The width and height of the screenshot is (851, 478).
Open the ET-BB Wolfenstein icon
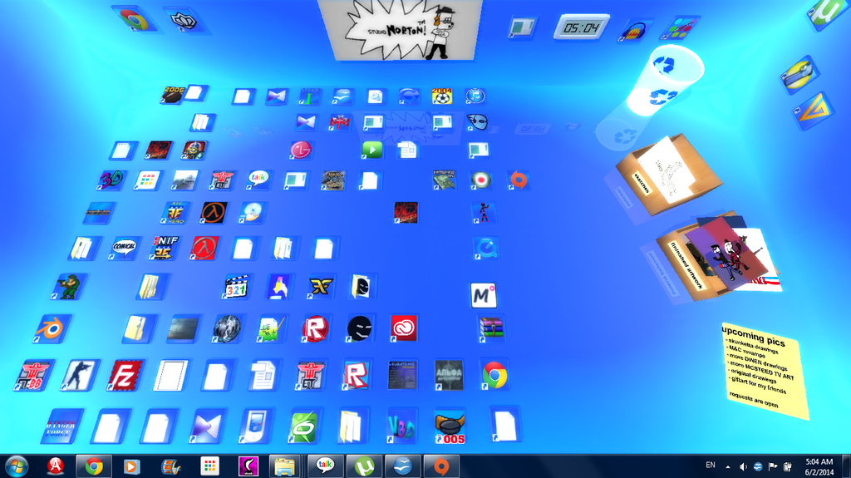click(x=33, y=376)
